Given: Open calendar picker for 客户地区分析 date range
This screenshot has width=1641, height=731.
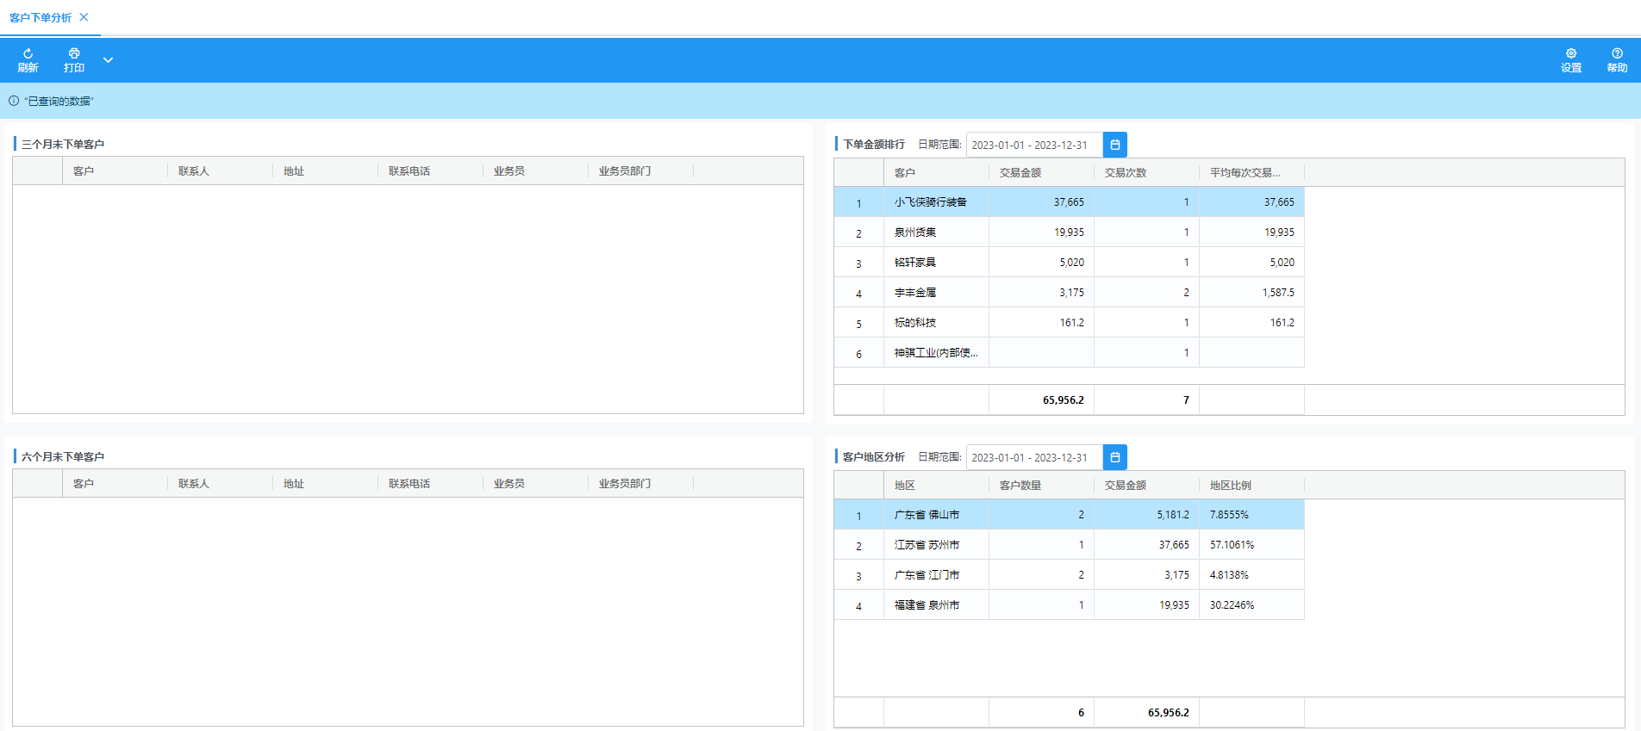Looking at the screenshot, I should 1114,457.
